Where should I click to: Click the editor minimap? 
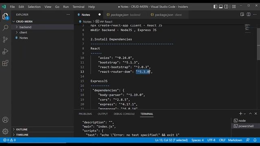tap(248, 28)
